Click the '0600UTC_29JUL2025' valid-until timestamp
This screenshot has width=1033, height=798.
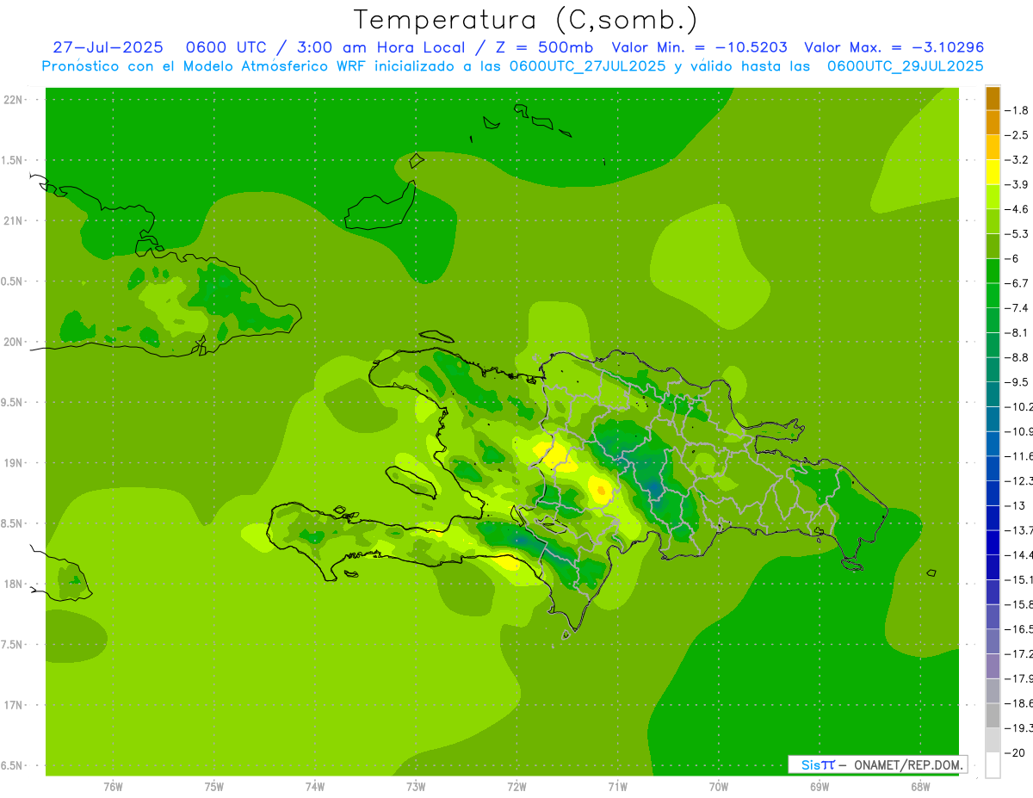(905, 65)
